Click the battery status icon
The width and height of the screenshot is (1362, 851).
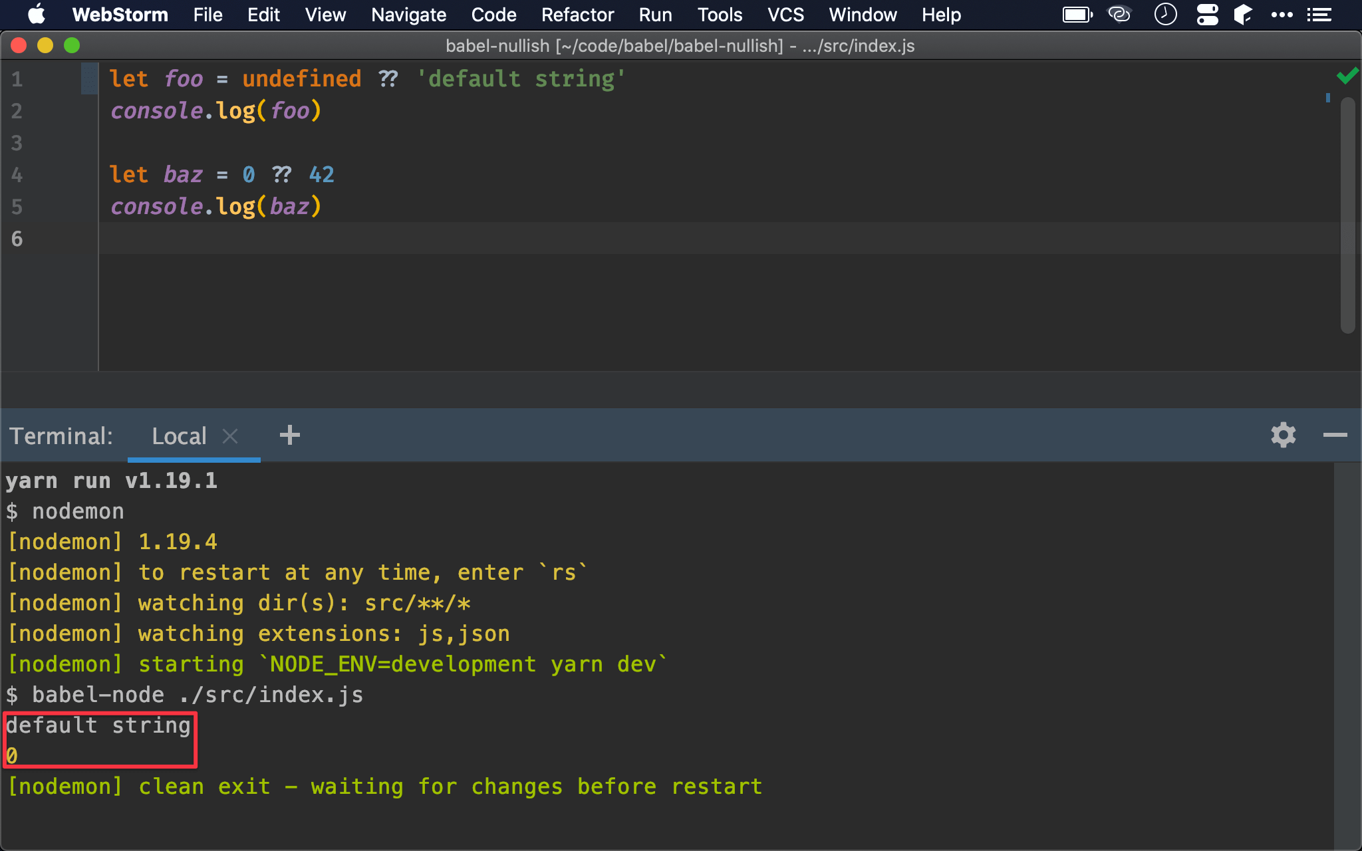1077,15
